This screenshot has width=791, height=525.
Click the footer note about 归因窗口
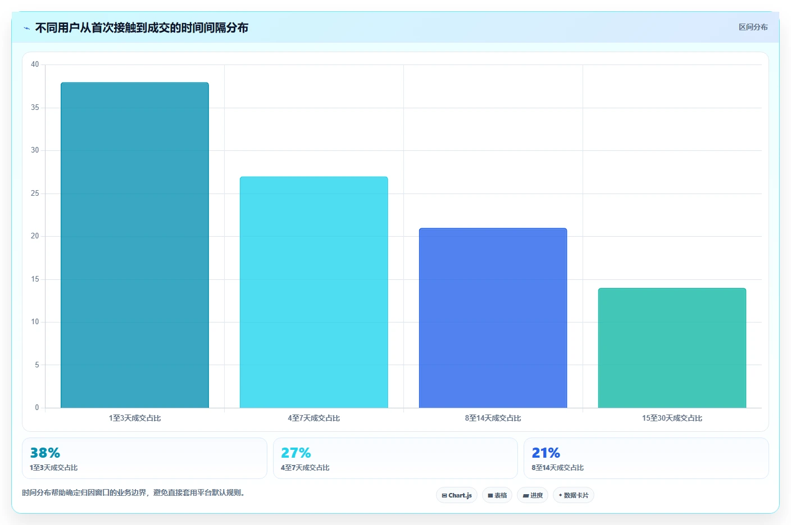tap(134, 492)
